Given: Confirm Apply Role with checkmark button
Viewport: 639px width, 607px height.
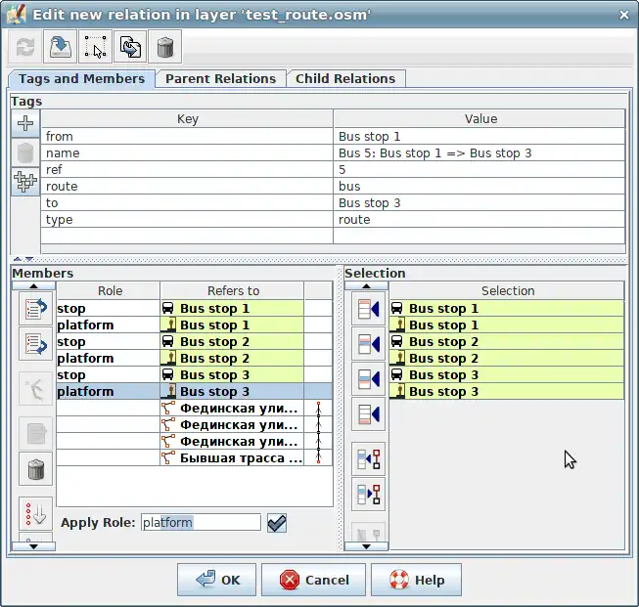Looking at the screenshot, I should point(277,523).
